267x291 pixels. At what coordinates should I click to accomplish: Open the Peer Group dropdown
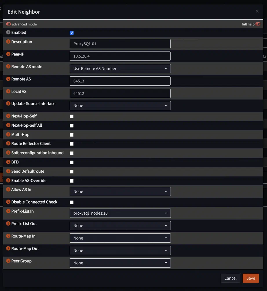120,263
